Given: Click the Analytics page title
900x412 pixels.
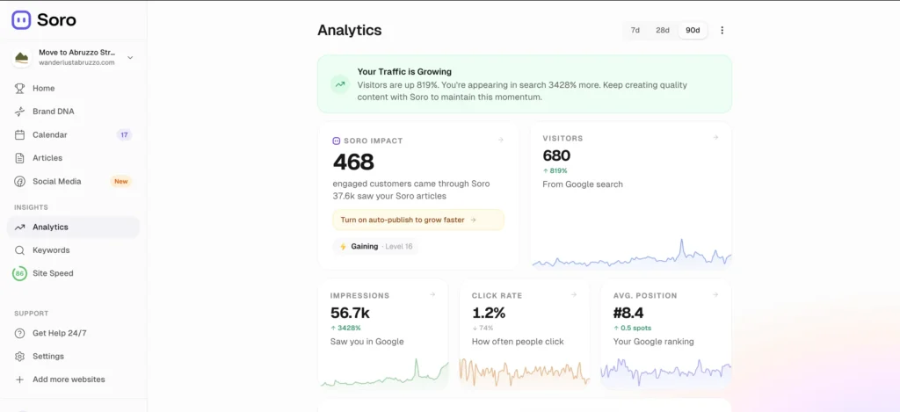Looking at the screenshot, I should pyautogui.click(x=350, y=31).
